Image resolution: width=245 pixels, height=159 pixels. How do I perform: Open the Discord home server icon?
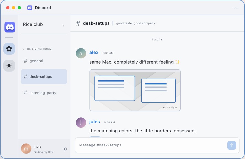[x=10, y=27]
